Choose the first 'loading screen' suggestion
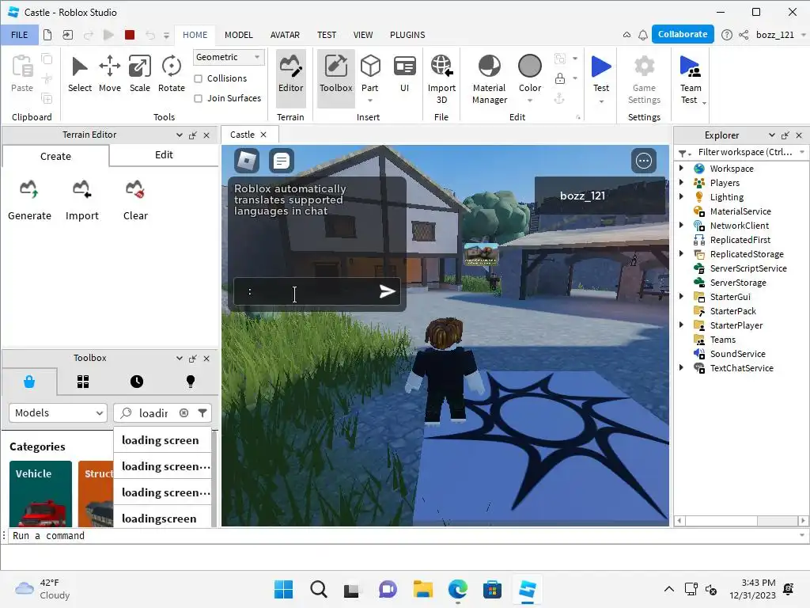Viewport: 810px width, 608px height. tap(162, 440)
